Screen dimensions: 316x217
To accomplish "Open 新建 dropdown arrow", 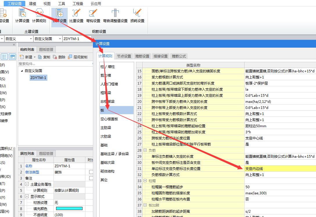I will click(x=35, y=57).
